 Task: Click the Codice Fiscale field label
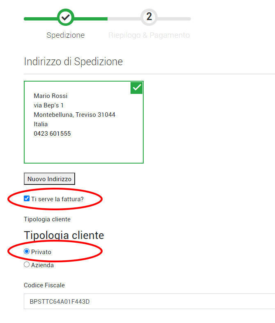pyautogui.click(x=44, y=285)
